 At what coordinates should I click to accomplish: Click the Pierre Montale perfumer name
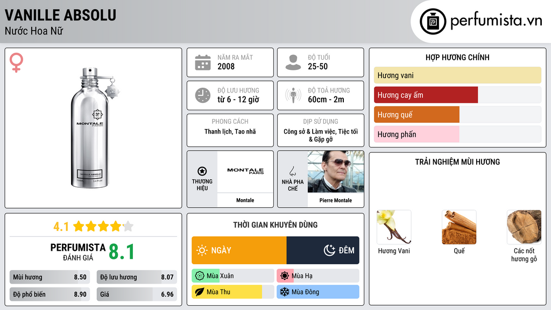[x=336, y=200]
